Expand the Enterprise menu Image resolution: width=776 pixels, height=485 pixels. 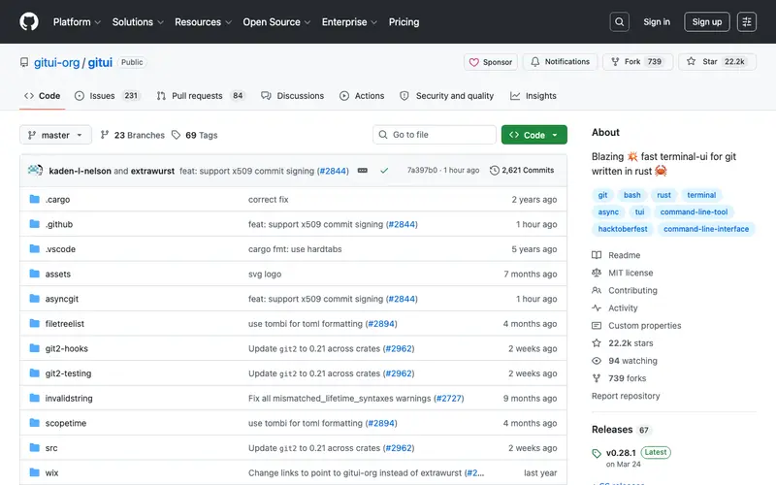[x=349, y=21]
